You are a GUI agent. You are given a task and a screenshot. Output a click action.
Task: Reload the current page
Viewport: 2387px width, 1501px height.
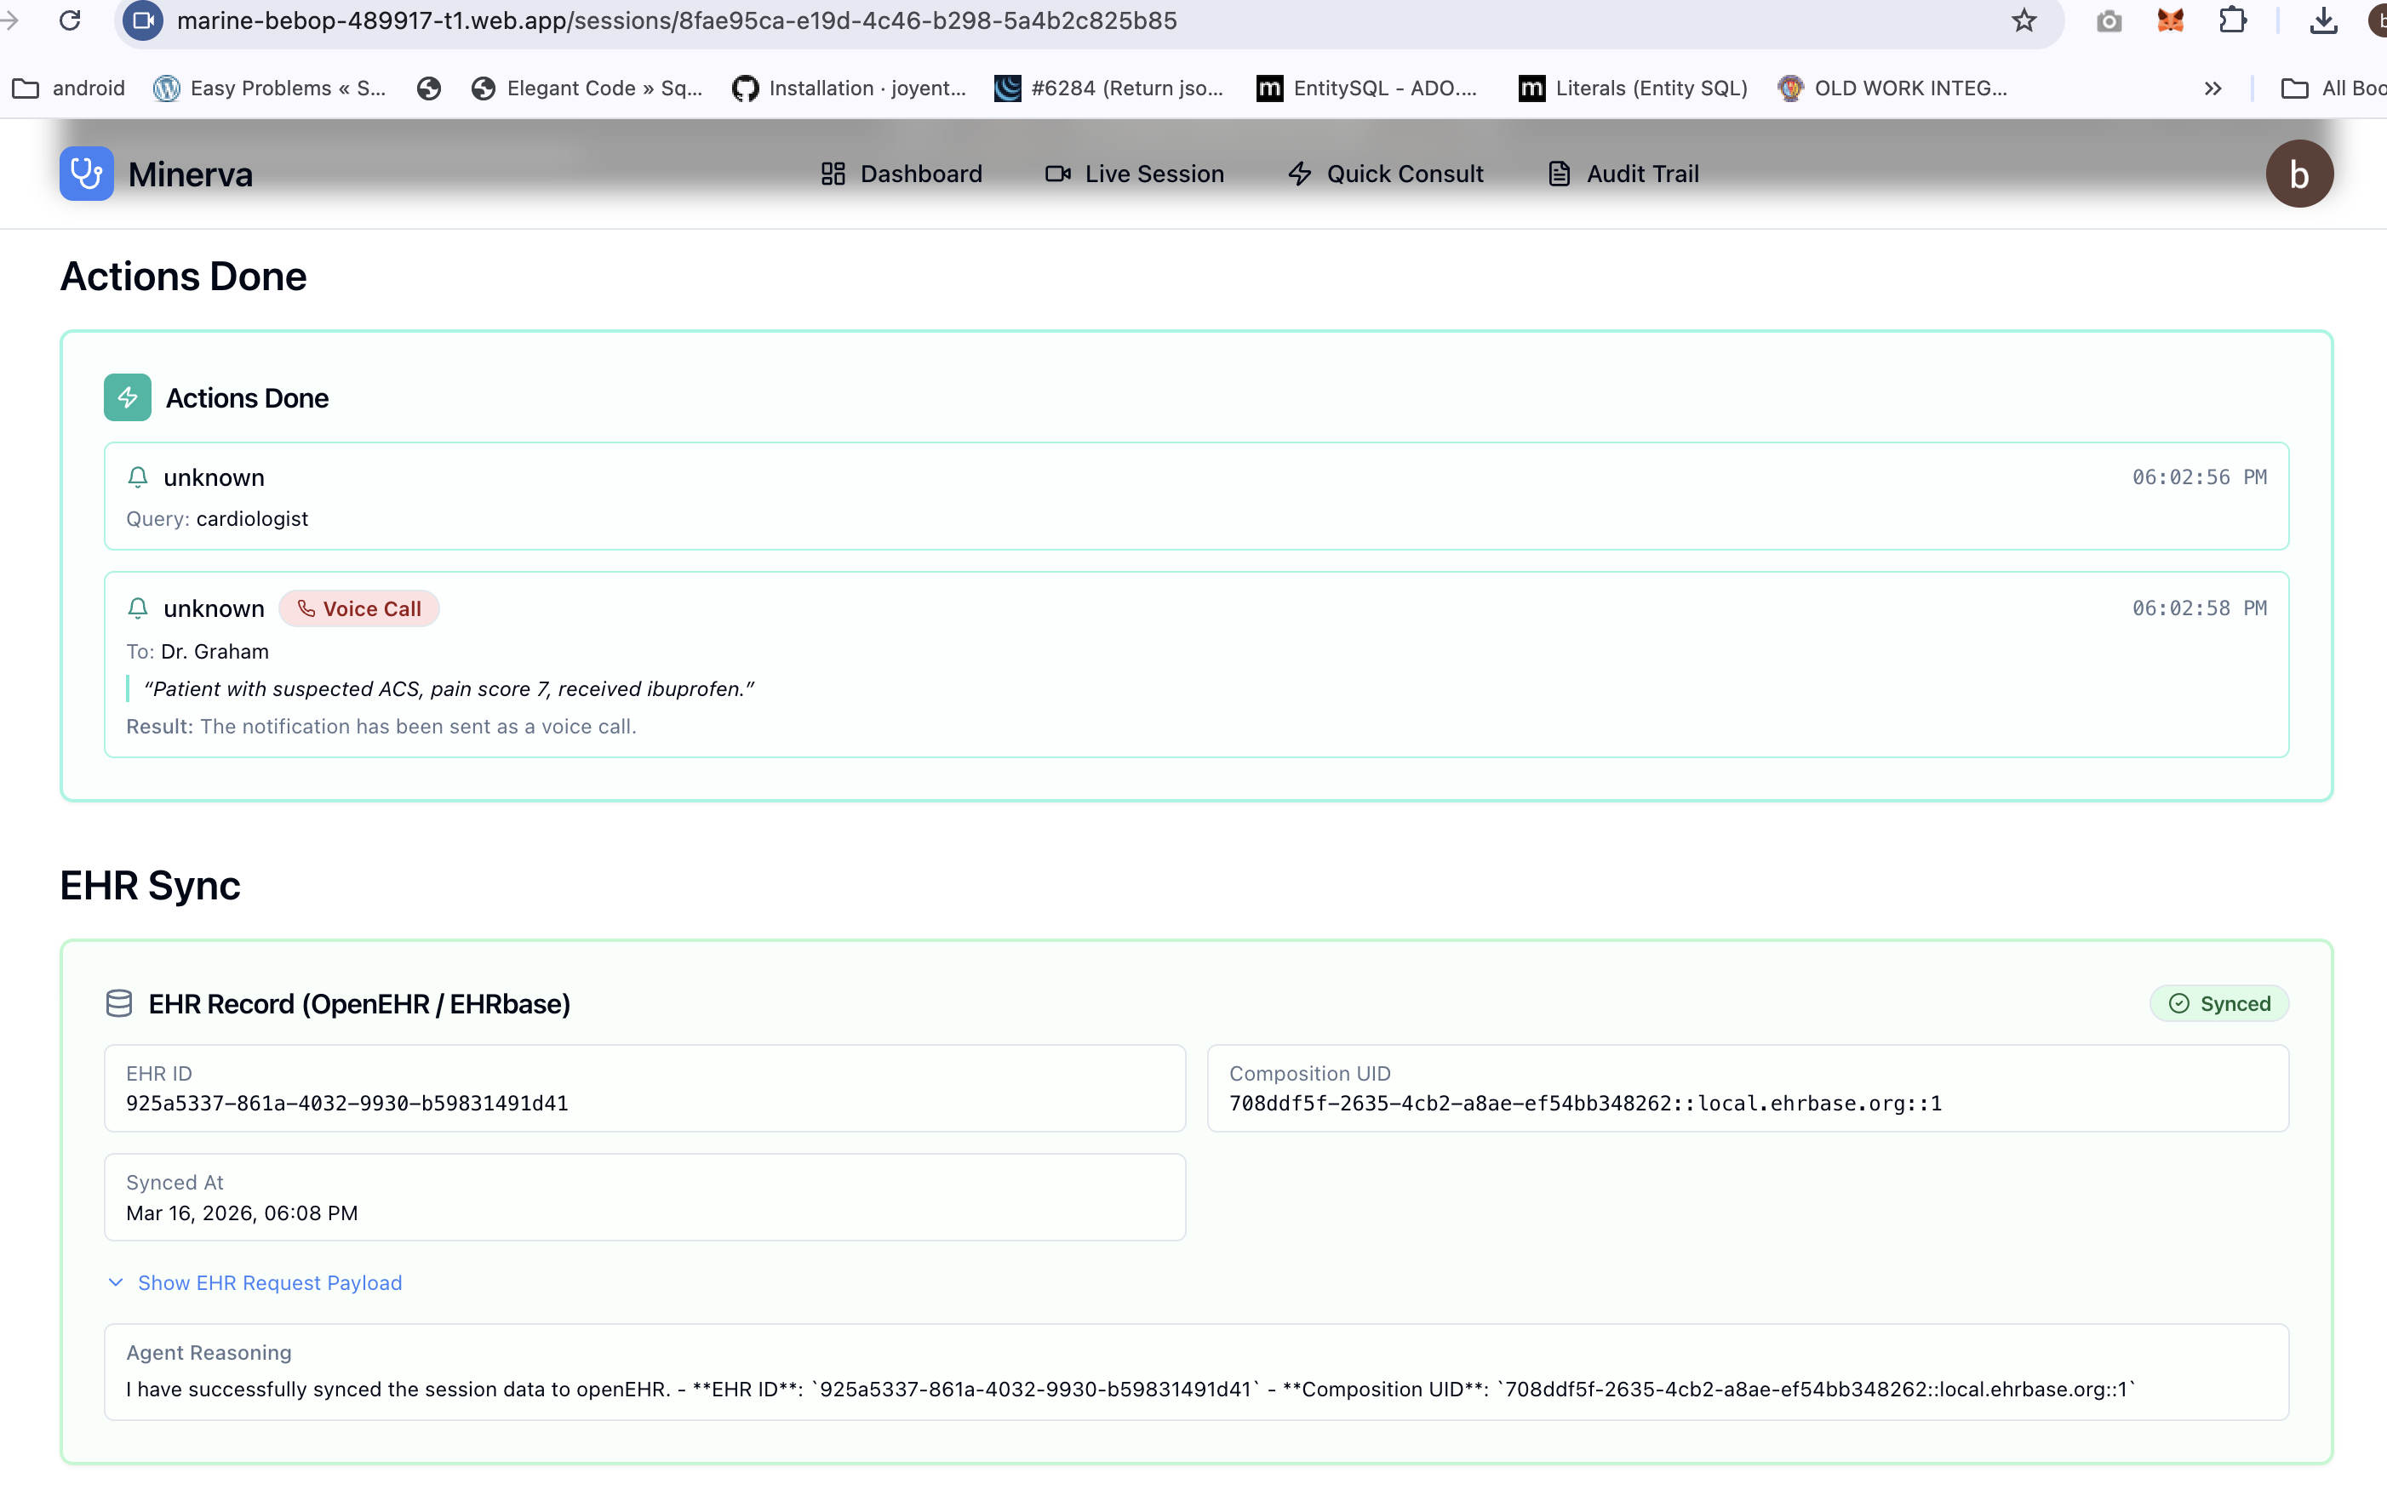(x=70, y=20)
